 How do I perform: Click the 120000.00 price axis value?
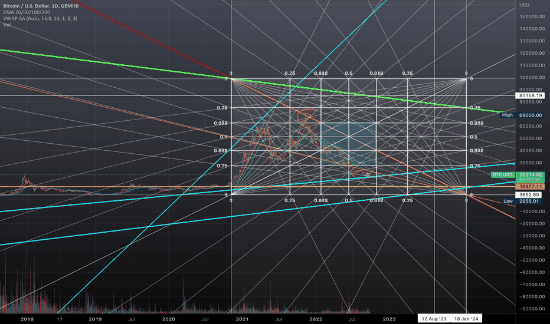coord(532,53)
